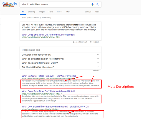Viewport: 142px width, 120px height.
Task: Click the microphone voice search icon
Action: click(92, 4)
